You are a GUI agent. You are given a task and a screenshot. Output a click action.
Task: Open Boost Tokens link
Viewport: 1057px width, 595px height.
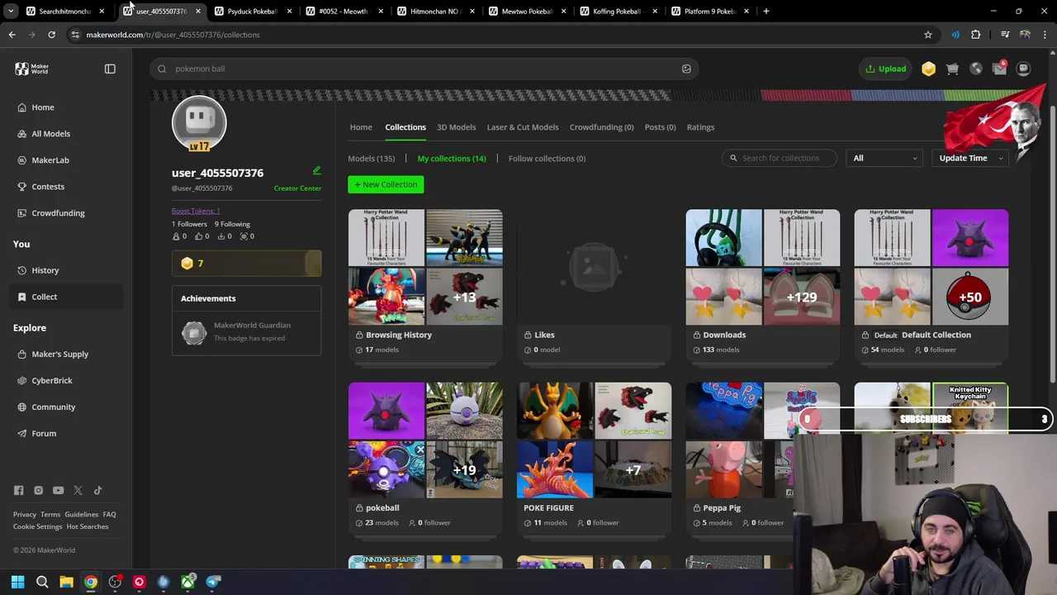click(x=196, y=211)
